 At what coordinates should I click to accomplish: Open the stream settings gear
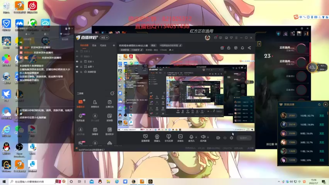pos(232,138)
